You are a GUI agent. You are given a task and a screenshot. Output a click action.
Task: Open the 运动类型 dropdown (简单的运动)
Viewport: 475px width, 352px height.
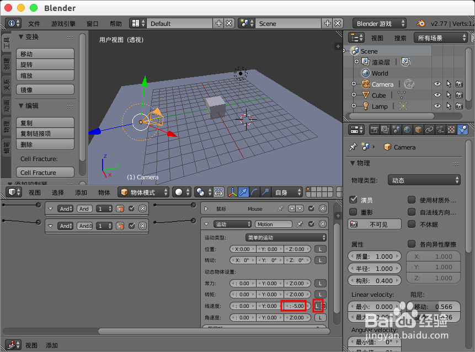(286, 237)
